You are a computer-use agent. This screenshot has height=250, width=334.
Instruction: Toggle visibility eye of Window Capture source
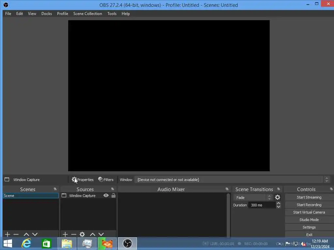(106, 196)
